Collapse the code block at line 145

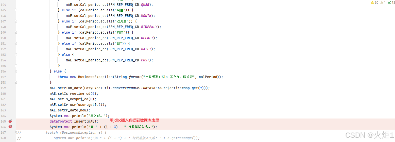pos(16,10)
